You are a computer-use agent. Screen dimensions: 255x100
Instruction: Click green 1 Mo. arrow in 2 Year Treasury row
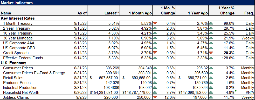click(155, 28)
